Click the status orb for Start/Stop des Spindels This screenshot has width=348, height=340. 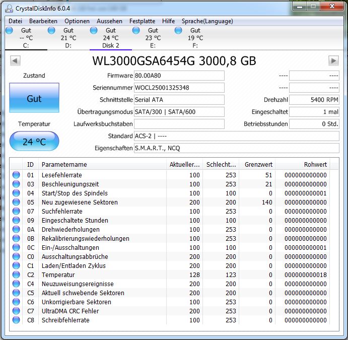pyautogui.click(x=16, y=193)
